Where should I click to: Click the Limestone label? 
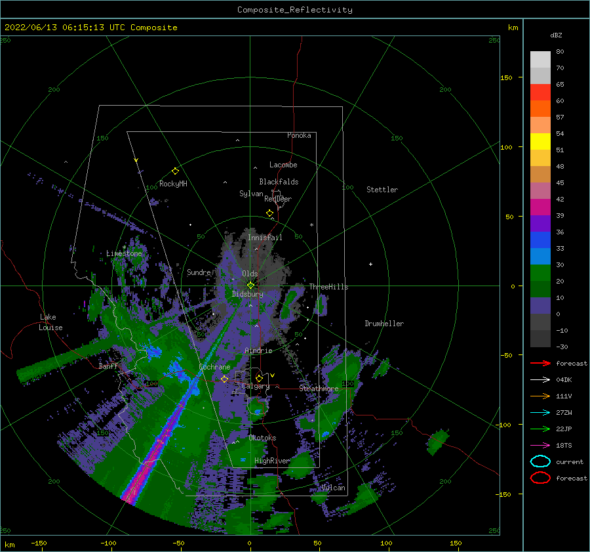(124, 253)
